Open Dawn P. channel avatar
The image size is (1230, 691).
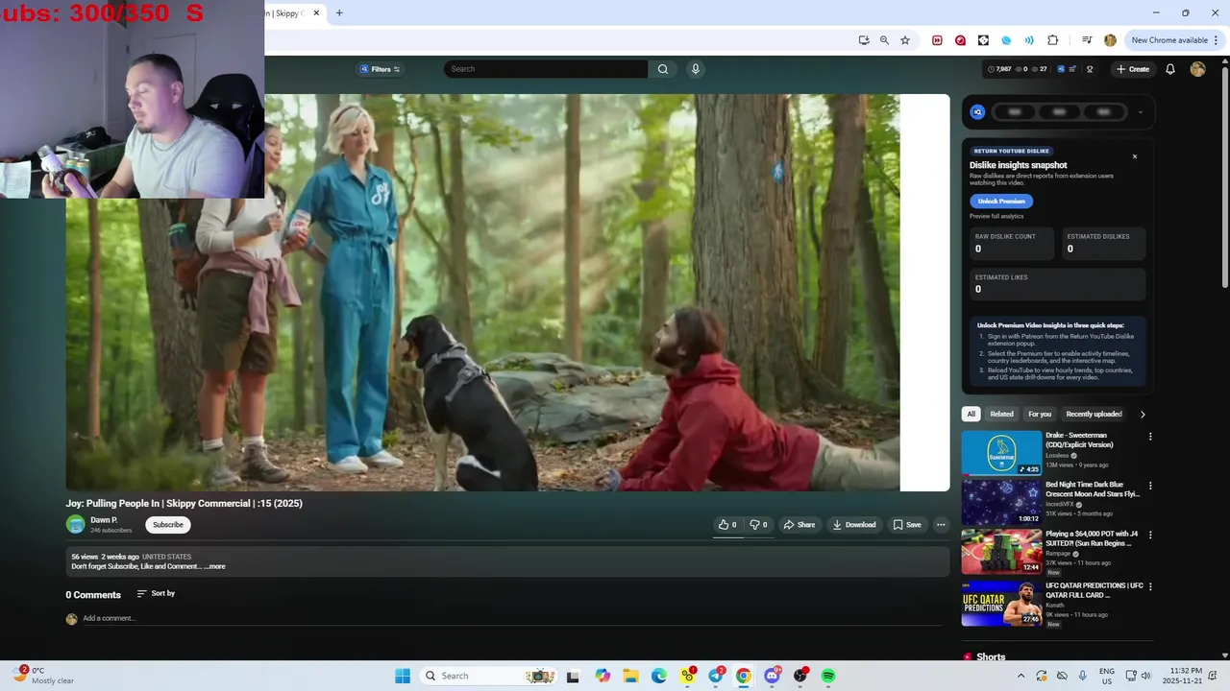75,524
